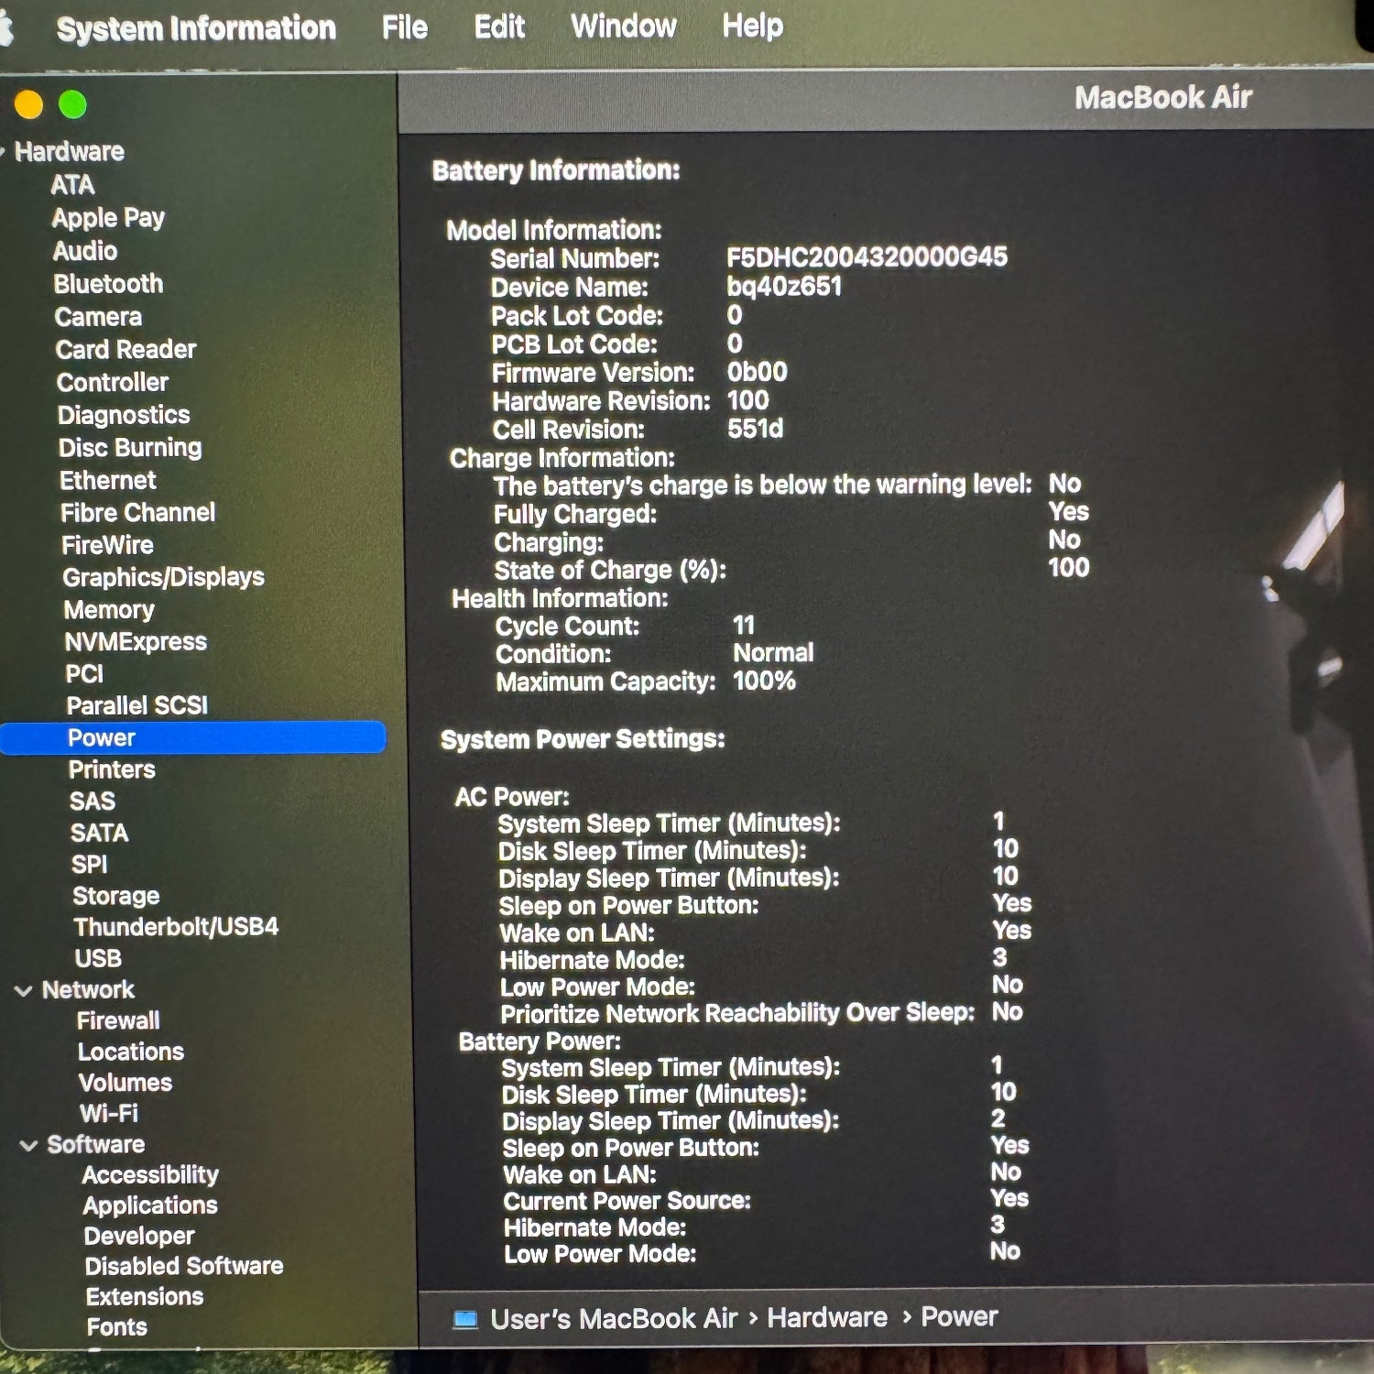Open the Window menu
This screenshot has width=1374, height=1374.
pos(623,27)
